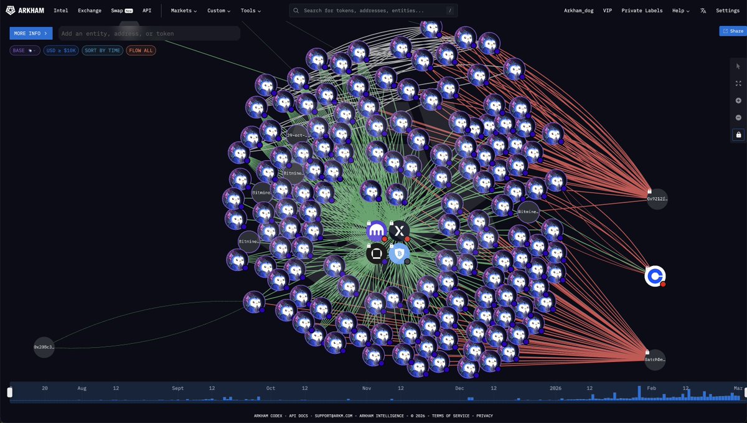
Task: Select the Coinbase node
Action: [655, 276]
